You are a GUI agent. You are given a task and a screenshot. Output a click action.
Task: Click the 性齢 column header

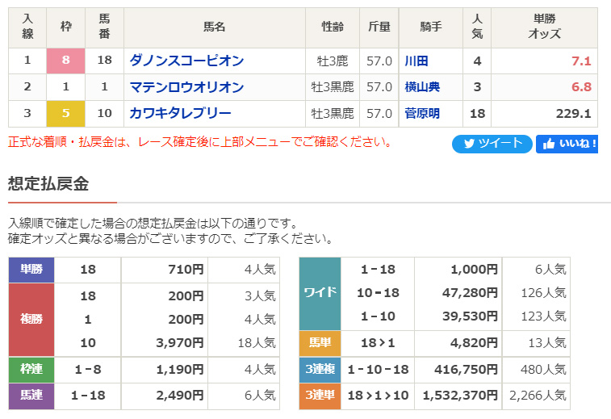pyautogui.click(x=333, y=27)
